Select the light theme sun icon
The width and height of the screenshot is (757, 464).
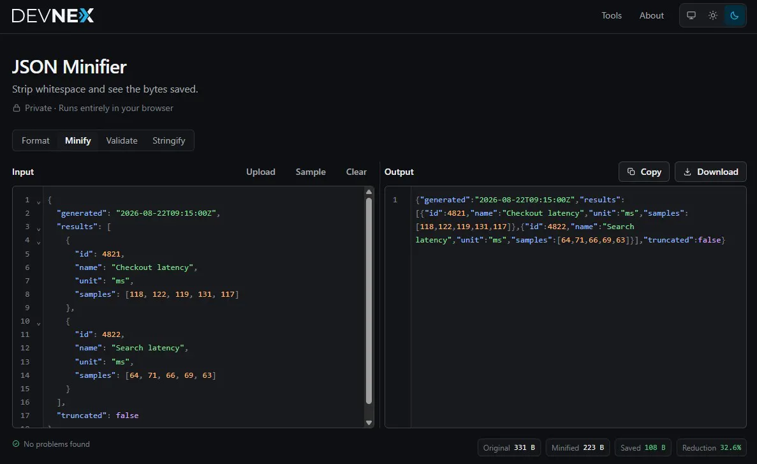click(712, 15)
